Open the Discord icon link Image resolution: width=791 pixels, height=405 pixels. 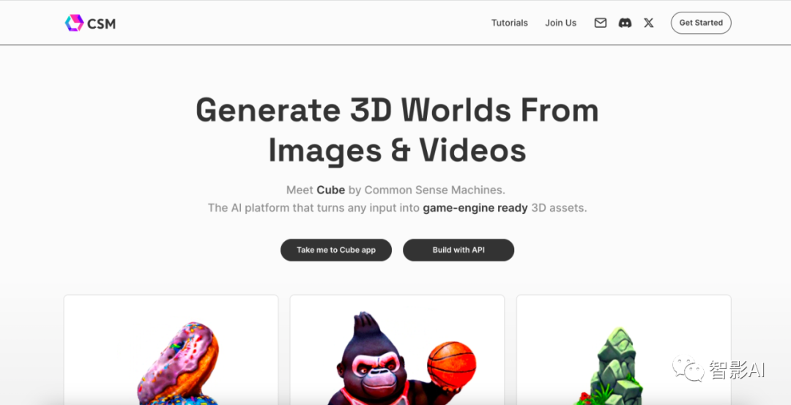pyautogui.click(x=625, y=23)
